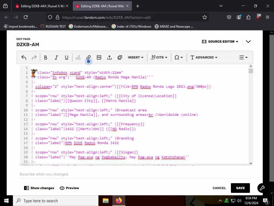Screen dimensions: 274x206
Task: Open the notification center icon
Action: (x=265, y=201)
